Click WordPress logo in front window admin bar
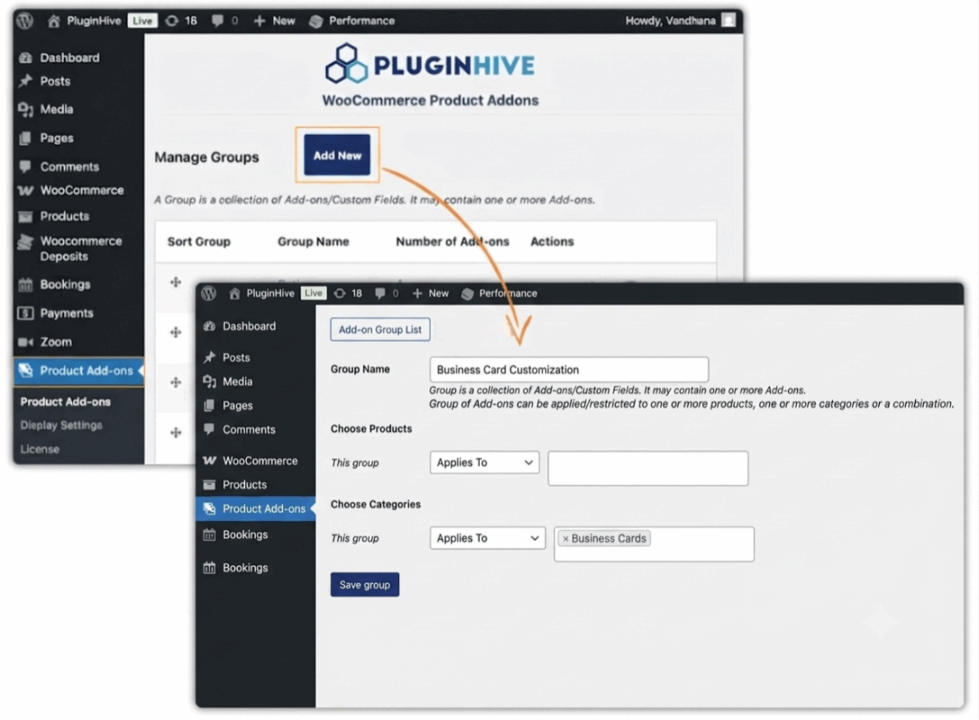The width and height of the screenshot is (979, 720). [209, 293]
